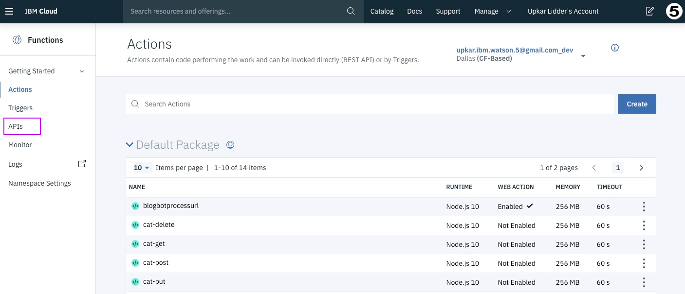Click Not Enabled in cat-delete row

(x=517, y=225)
